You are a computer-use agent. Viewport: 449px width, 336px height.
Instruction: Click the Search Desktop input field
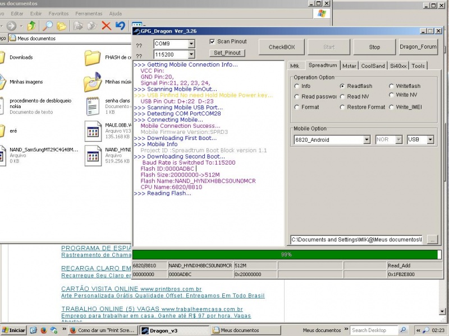(374, 330)
